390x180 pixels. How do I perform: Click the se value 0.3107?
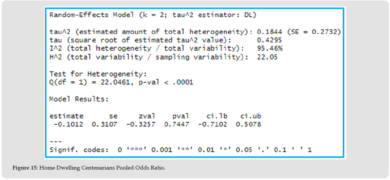105,124
